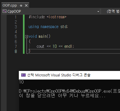
Task: Click the Microsoft Visual Studio 디버그 콘솔 title bar
Action: pyautogui.click(x=69, y=75)
